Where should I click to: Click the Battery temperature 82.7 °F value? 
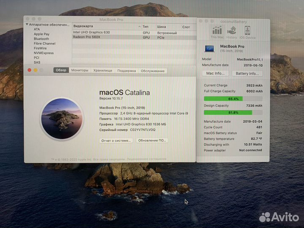click(256, 139)
